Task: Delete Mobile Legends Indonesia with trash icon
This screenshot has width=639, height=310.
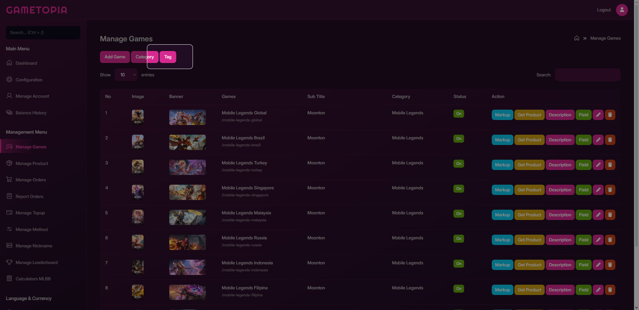Action: point(610,265)
